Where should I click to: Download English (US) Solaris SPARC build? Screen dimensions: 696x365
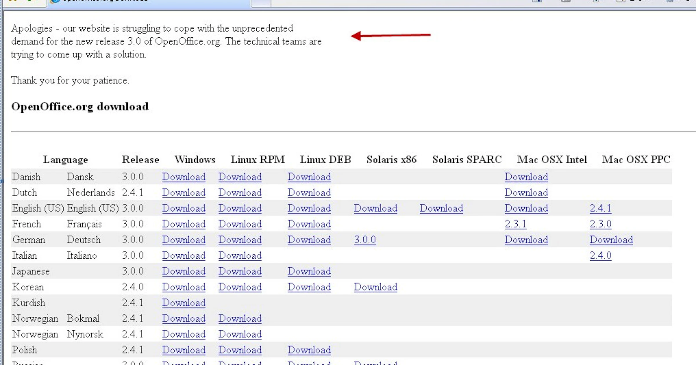(441, 208)
